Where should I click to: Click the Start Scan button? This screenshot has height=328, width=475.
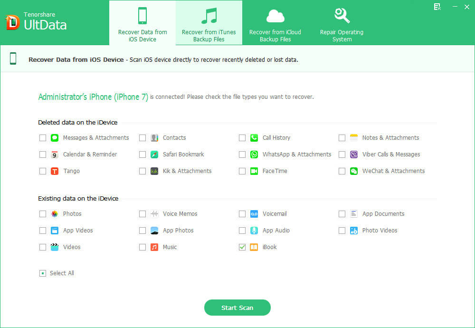[x=237, y=308]
